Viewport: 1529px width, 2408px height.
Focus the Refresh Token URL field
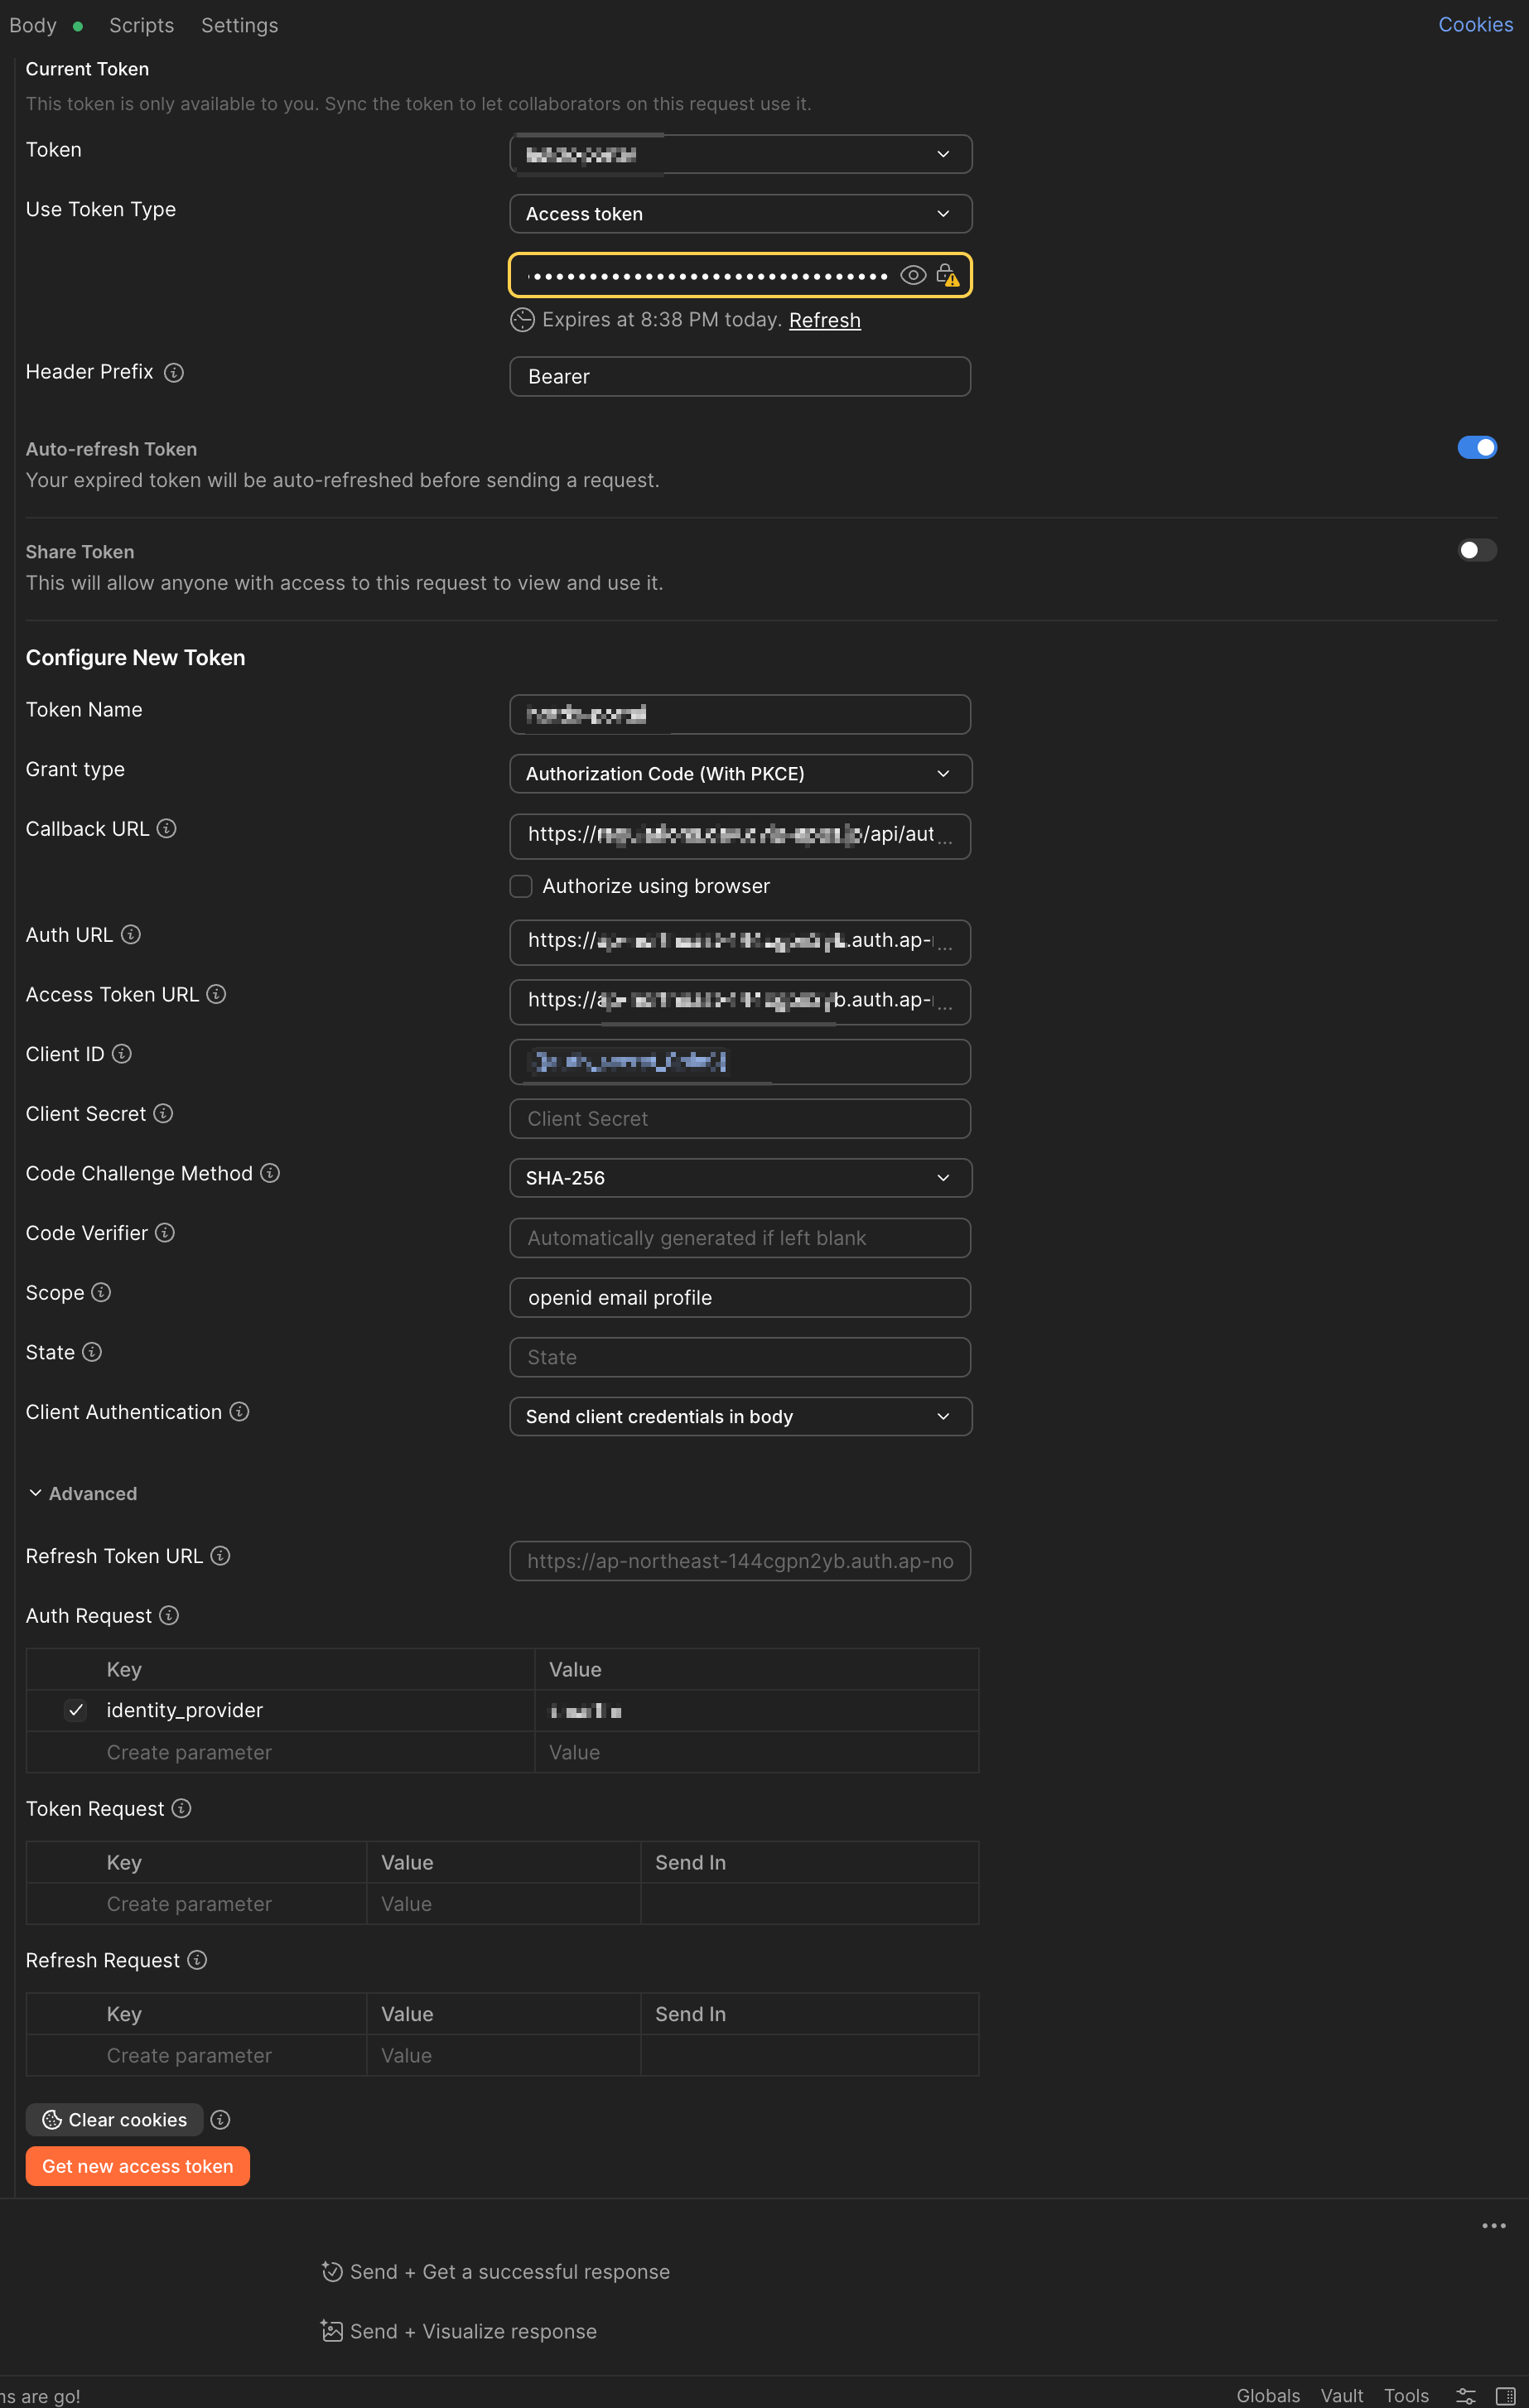(740, 1561)
